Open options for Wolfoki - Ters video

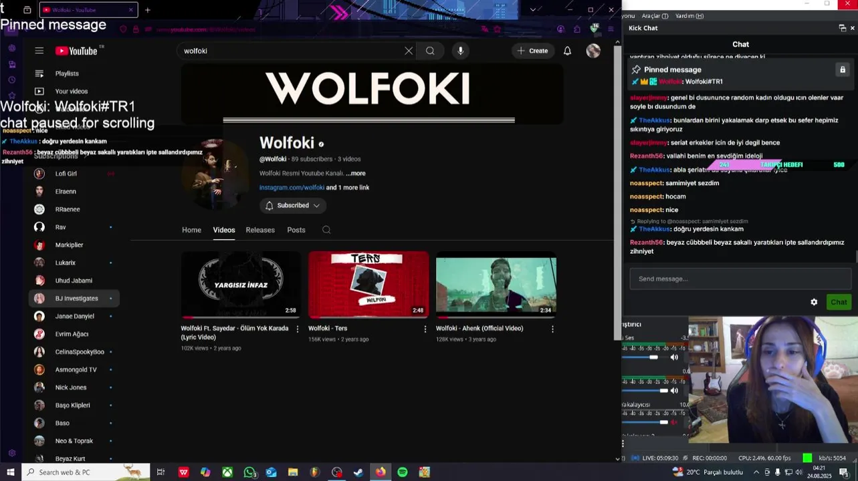tap(425, 329)
